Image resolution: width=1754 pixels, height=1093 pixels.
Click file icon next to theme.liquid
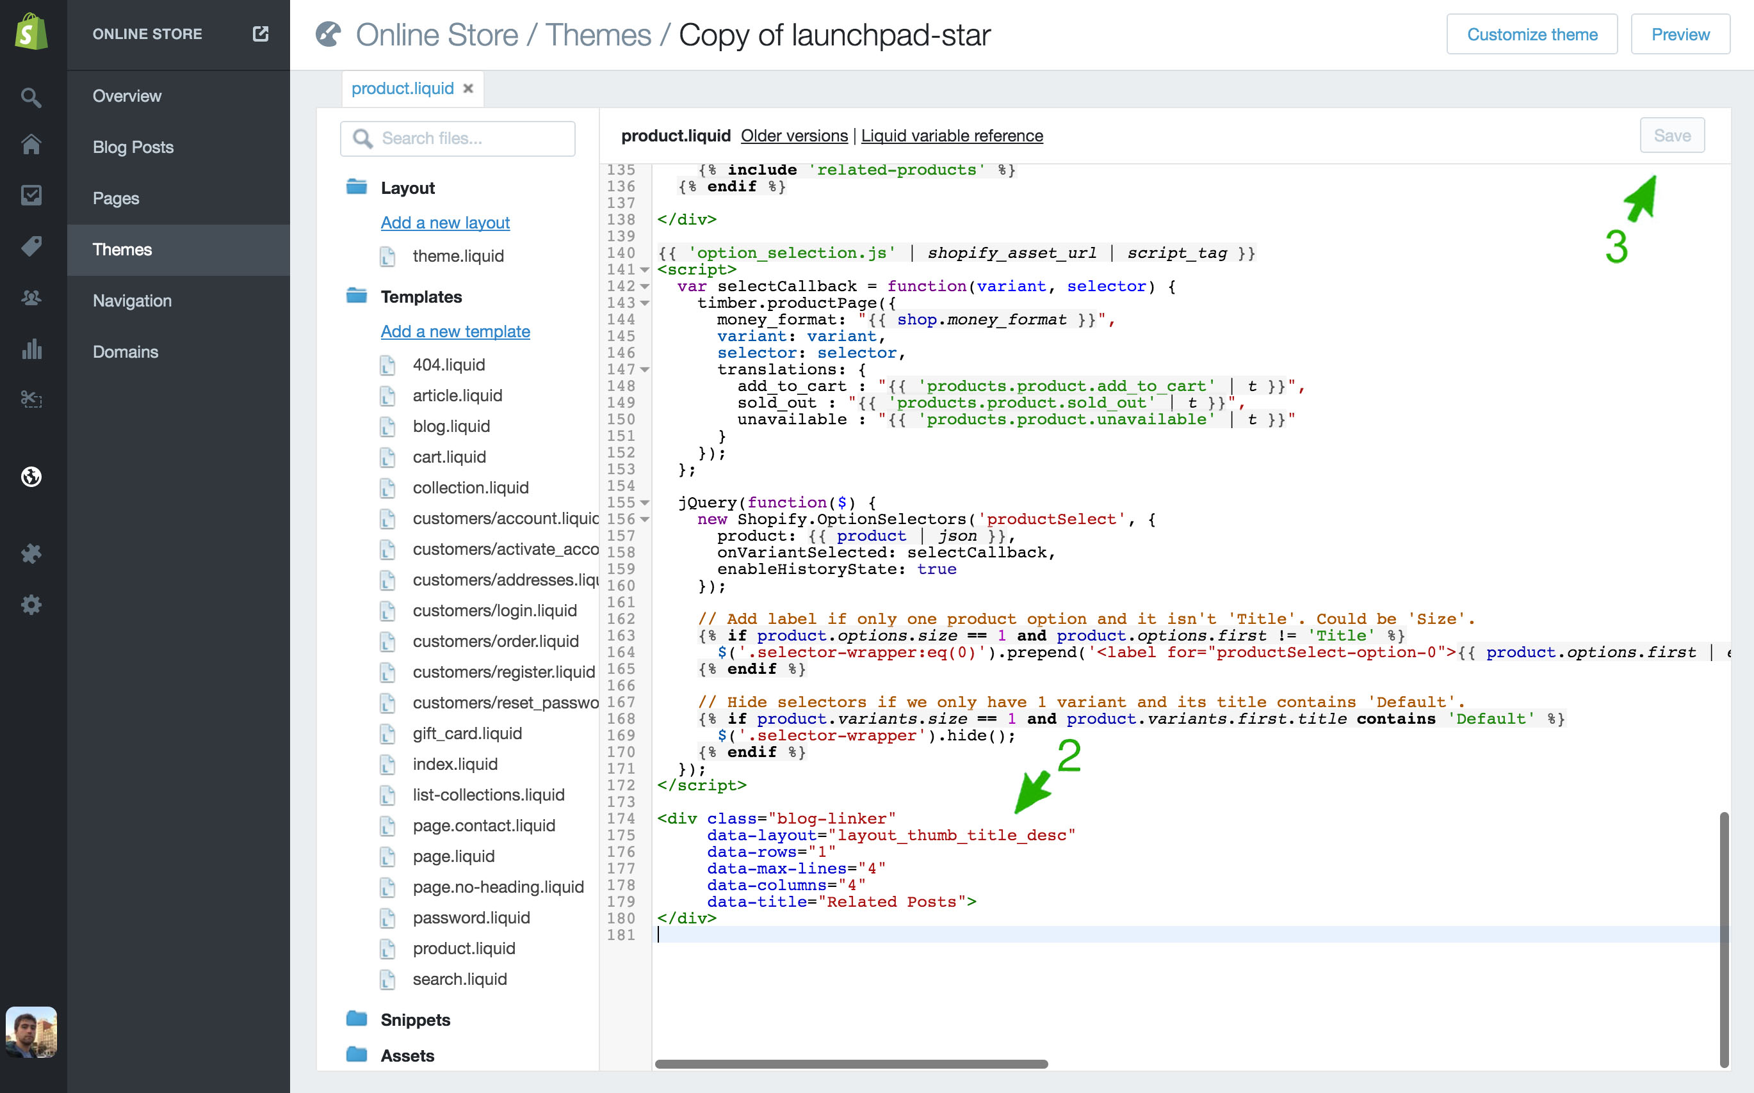[x=387, y=256]
